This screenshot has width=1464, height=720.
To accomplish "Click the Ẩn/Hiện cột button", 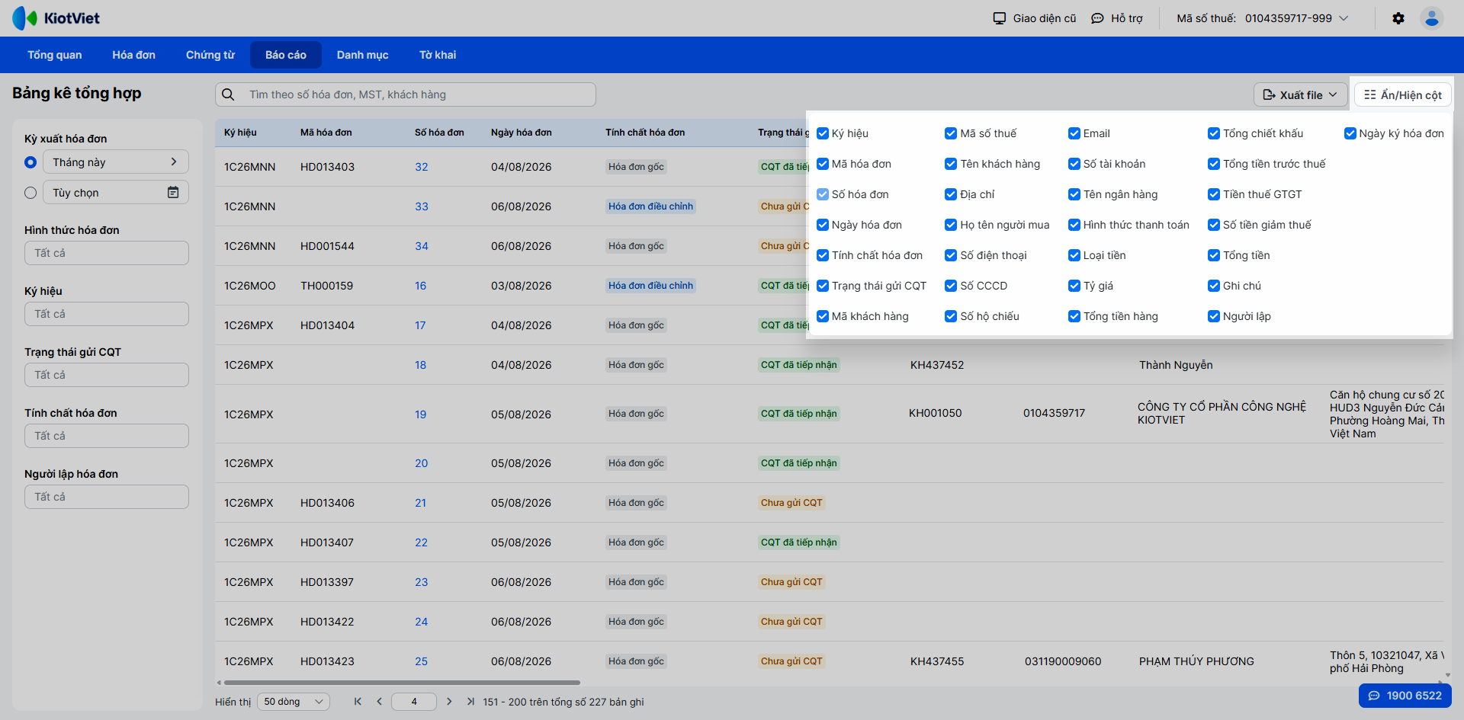I will tap(1403, 95).
